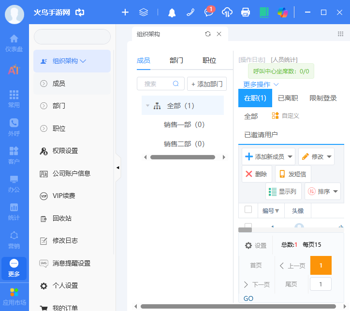
Task: Open the notification bell
Action: 172,13
